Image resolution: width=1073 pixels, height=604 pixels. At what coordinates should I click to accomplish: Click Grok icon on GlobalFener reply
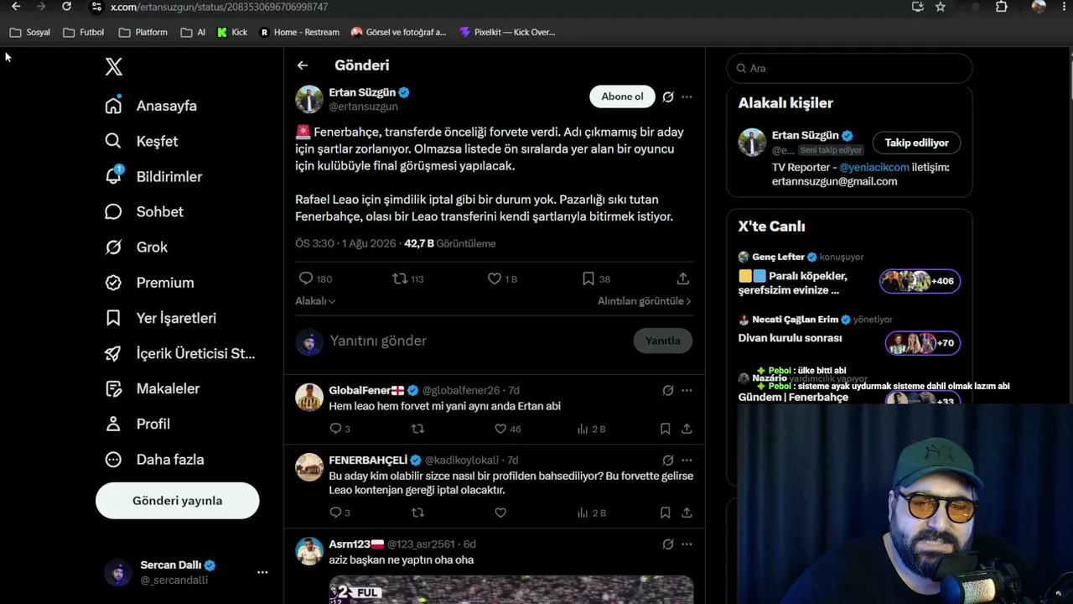[x=668, y=390]
